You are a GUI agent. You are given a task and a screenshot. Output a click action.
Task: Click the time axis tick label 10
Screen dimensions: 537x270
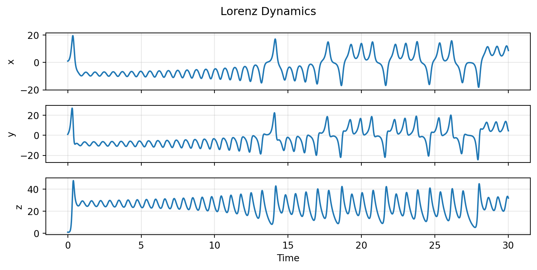pos(214,244)
